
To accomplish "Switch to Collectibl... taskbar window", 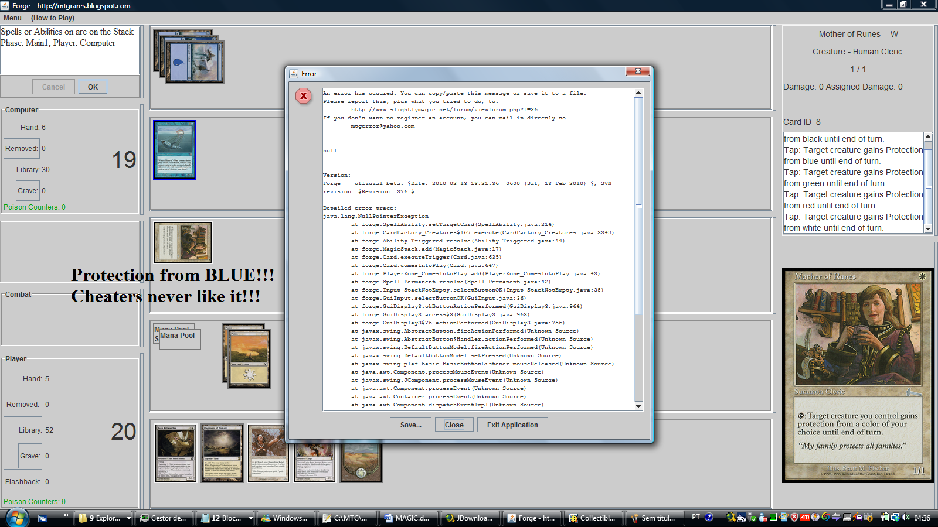I will pos(592,518).
